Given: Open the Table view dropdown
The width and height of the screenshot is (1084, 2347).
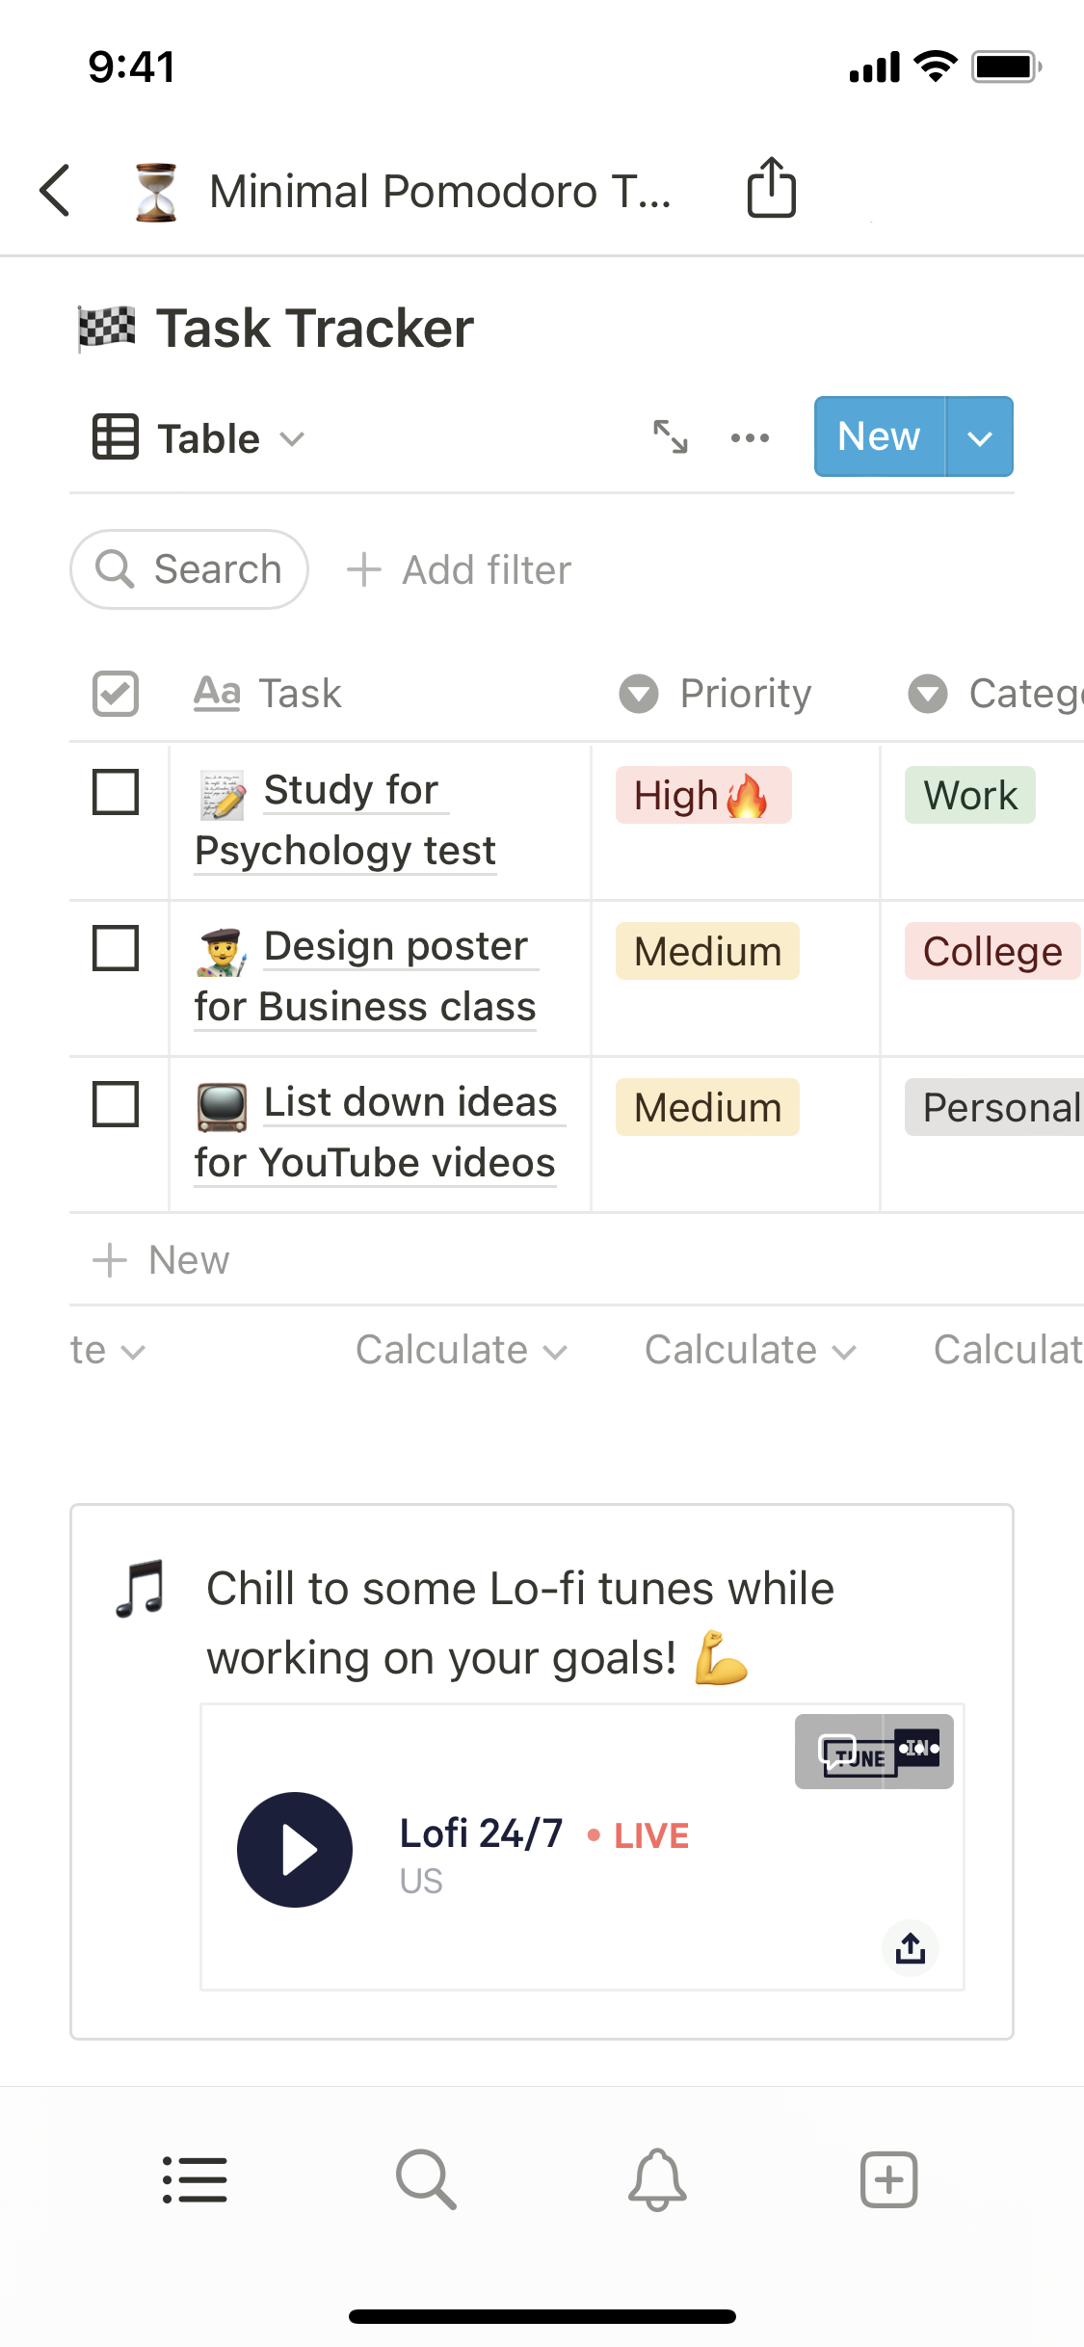Looking at the screenshot, I should [199, 438].
